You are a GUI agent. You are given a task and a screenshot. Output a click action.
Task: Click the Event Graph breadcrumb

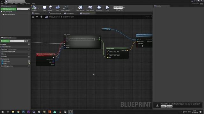(x=69, y=17)
